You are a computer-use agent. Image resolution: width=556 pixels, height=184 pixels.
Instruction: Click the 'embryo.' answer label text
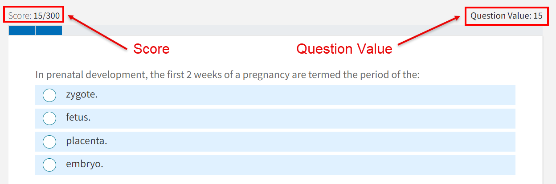coord(84,164)
